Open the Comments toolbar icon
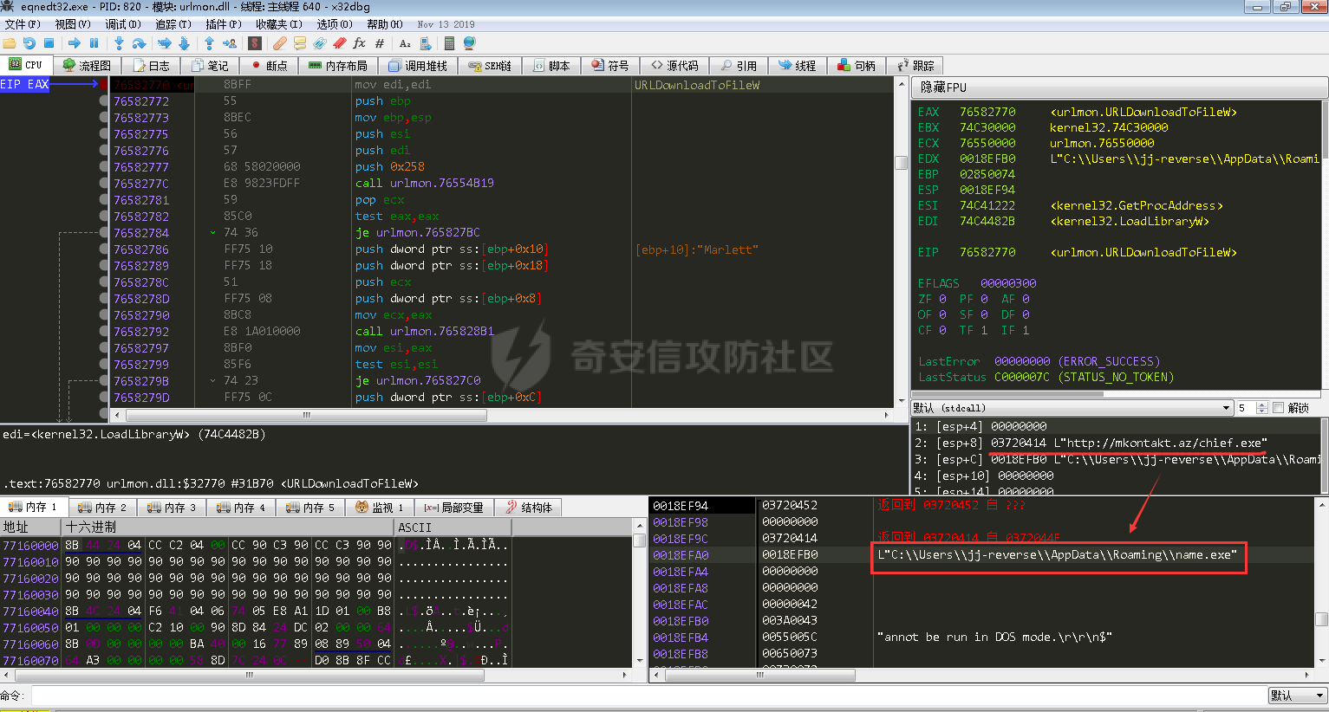The image size is (1329, 712). (x=300, y=43)
